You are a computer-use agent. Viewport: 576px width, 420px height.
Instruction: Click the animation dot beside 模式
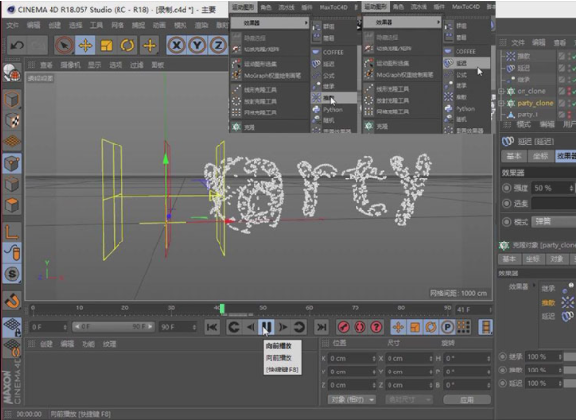[507, 222]
